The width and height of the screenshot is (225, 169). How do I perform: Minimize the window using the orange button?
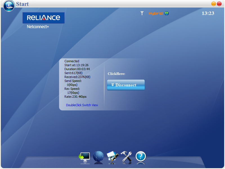coord(213,4)
